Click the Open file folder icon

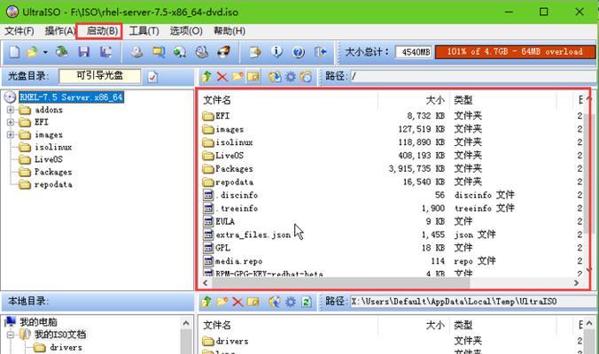pos(33,52)
